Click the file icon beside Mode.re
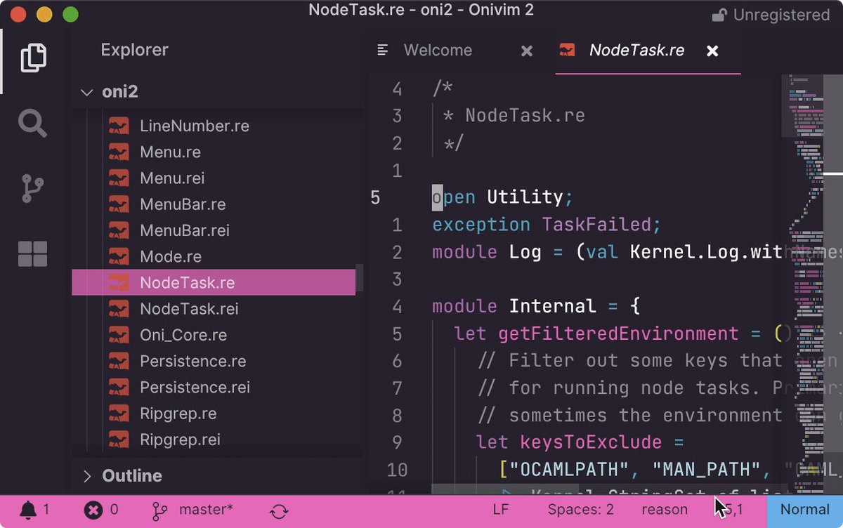Image resolution: width=843 pixels, height=528 pixels. pyautogui.click(x=119, y=256)
